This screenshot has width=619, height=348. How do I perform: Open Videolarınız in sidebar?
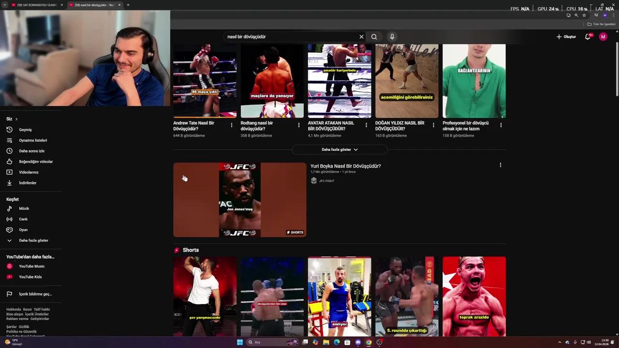[x=30, y=172]
